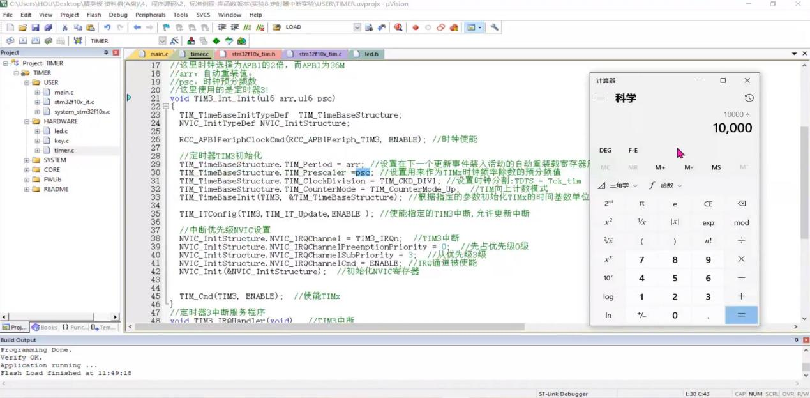The height and width of the screenshot is (398, 810).
Task: Open the TIMER target dropdown
Action: [162, 41]
